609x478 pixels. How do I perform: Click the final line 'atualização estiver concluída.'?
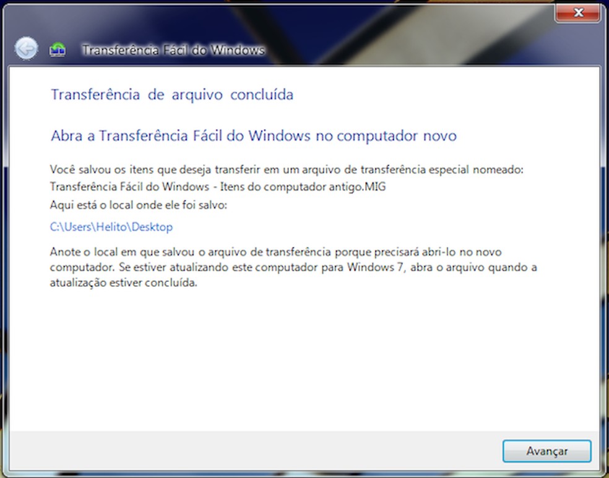coord(124,283)
